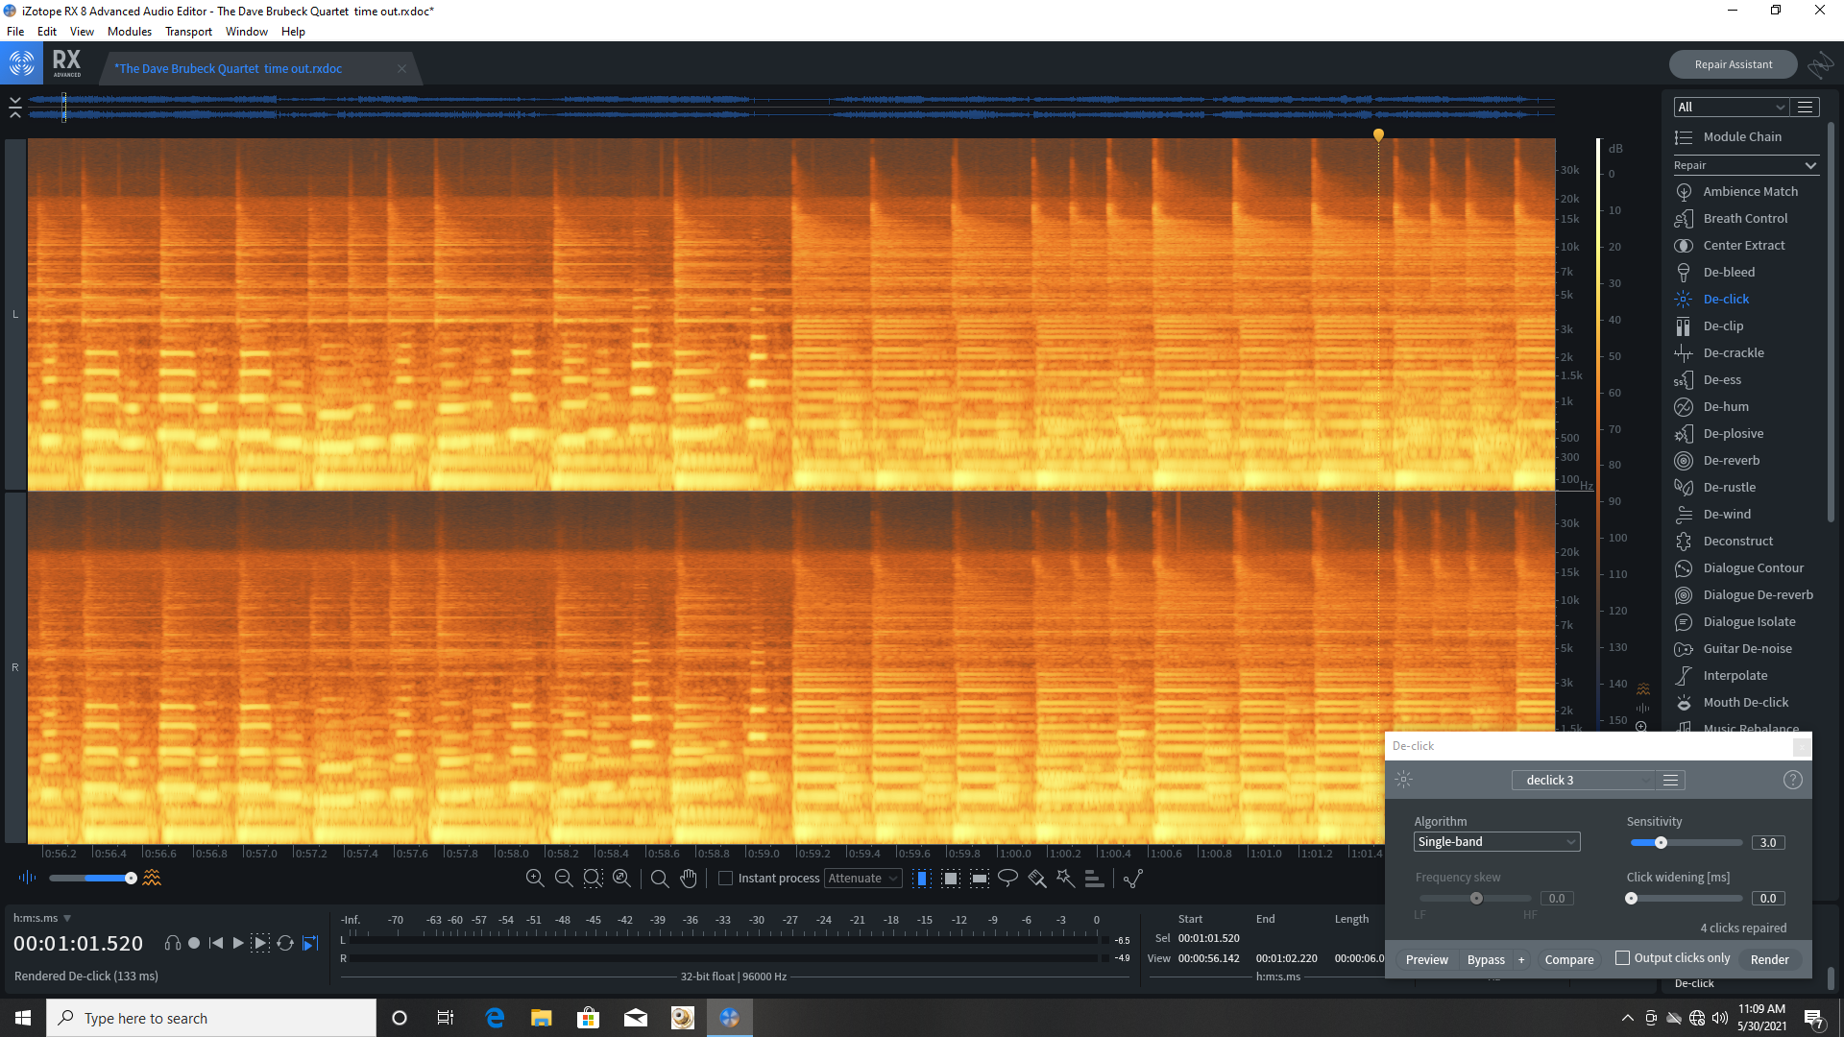Open the Mouth De-click module
Image resolution: width=1844 pixels, height=1037 pixels.
(x=1732, y=702)
